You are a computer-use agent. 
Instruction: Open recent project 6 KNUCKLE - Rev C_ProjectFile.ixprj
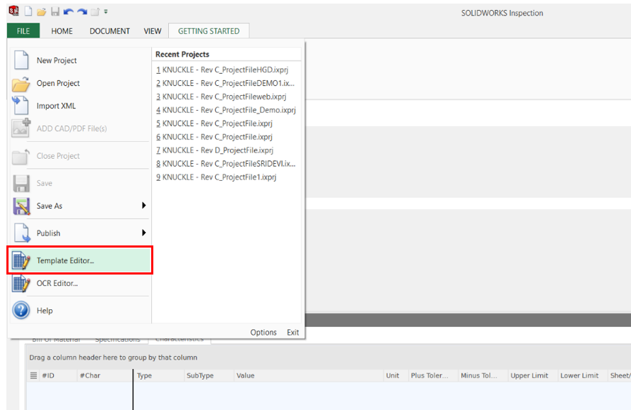214,137
